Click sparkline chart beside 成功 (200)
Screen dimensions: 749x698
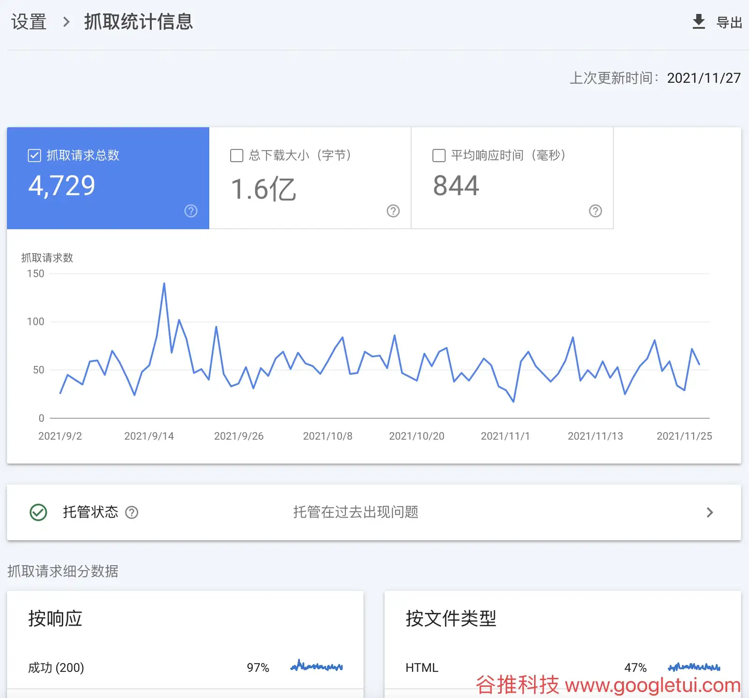[x=317, y=666]
